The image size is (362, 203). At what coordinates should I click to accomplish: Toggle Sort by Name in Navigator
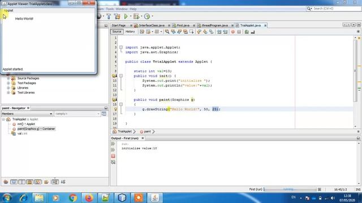[55, 182]
